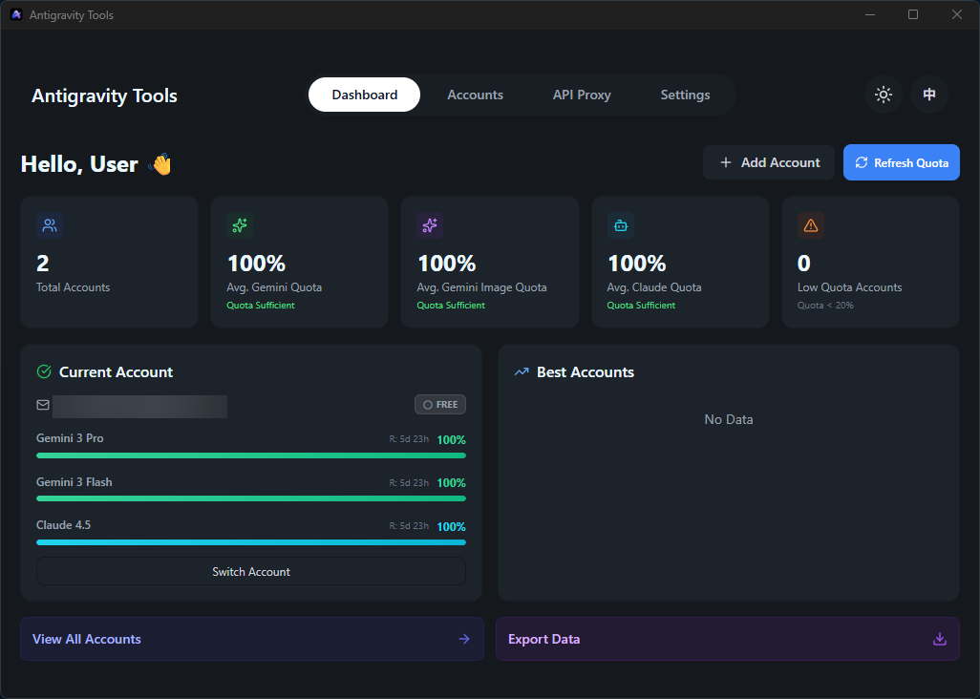Image resolution: width=980 pixels, height=699 pixels.
Task: Click the 'Best Accounts' heading
Action: pyautogui.click(x=586, y=372)
